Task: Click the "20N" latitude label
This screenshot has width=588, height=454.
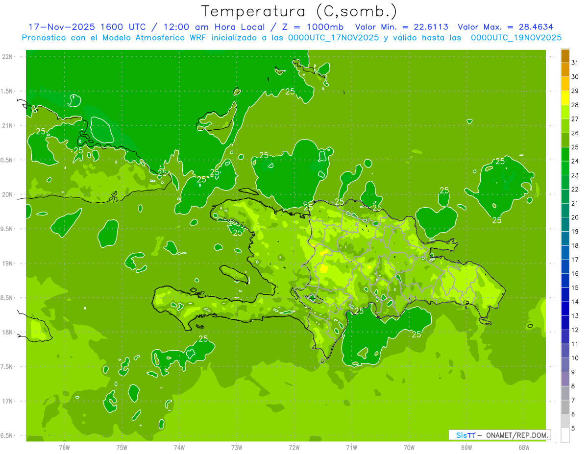Action: (7, 195)
